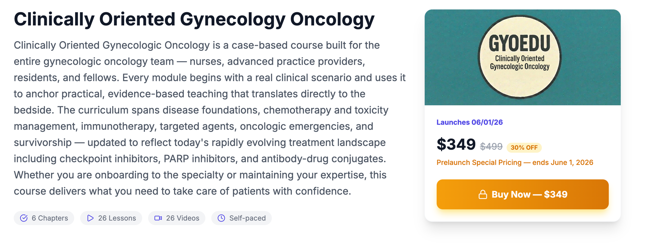
Task: Click the play icon beside 26 Lessons
Action: (x=90, y=218)
